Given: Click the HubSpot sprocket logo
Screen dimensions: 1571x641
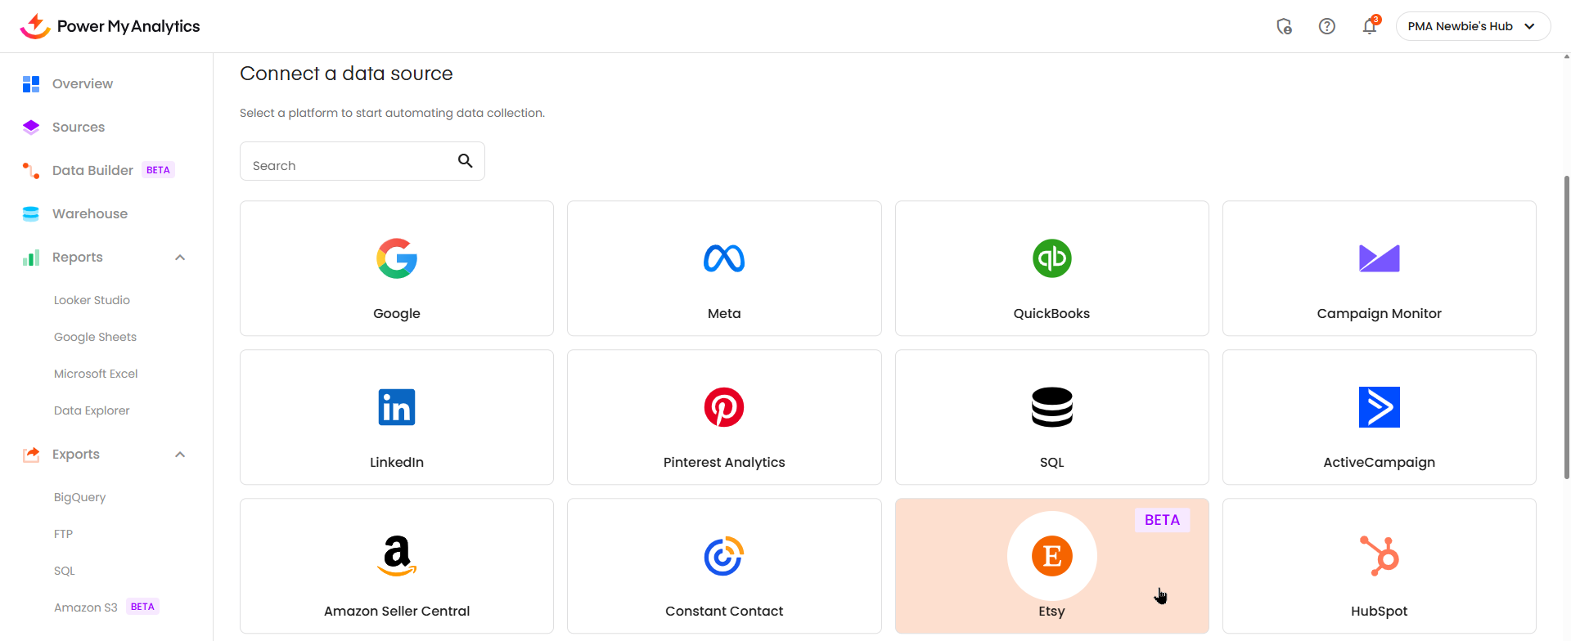Looking at the screenshot, I should (1380, 556).
